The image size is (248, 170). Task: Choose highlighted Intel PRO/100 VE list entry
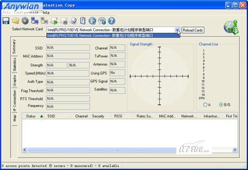(x=113, y=36)
